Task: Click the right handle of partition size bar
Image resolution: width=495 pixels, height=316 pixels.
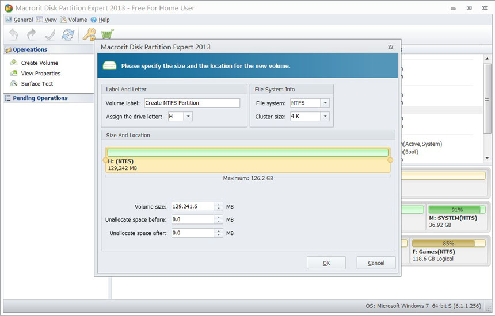Action: [390, 160]
